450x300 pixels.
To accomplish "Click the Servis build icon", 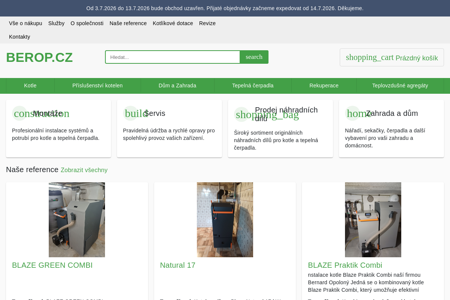I will (130, 113).
